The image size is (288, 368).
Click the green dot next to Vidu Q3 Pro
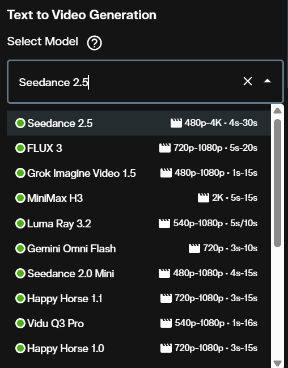[20, 323]
